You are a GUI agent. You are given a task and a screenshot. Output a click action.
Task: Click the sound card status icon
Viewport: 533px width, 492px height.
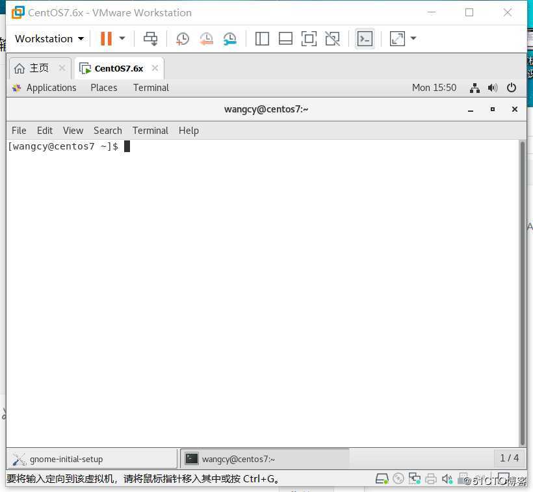447,479
